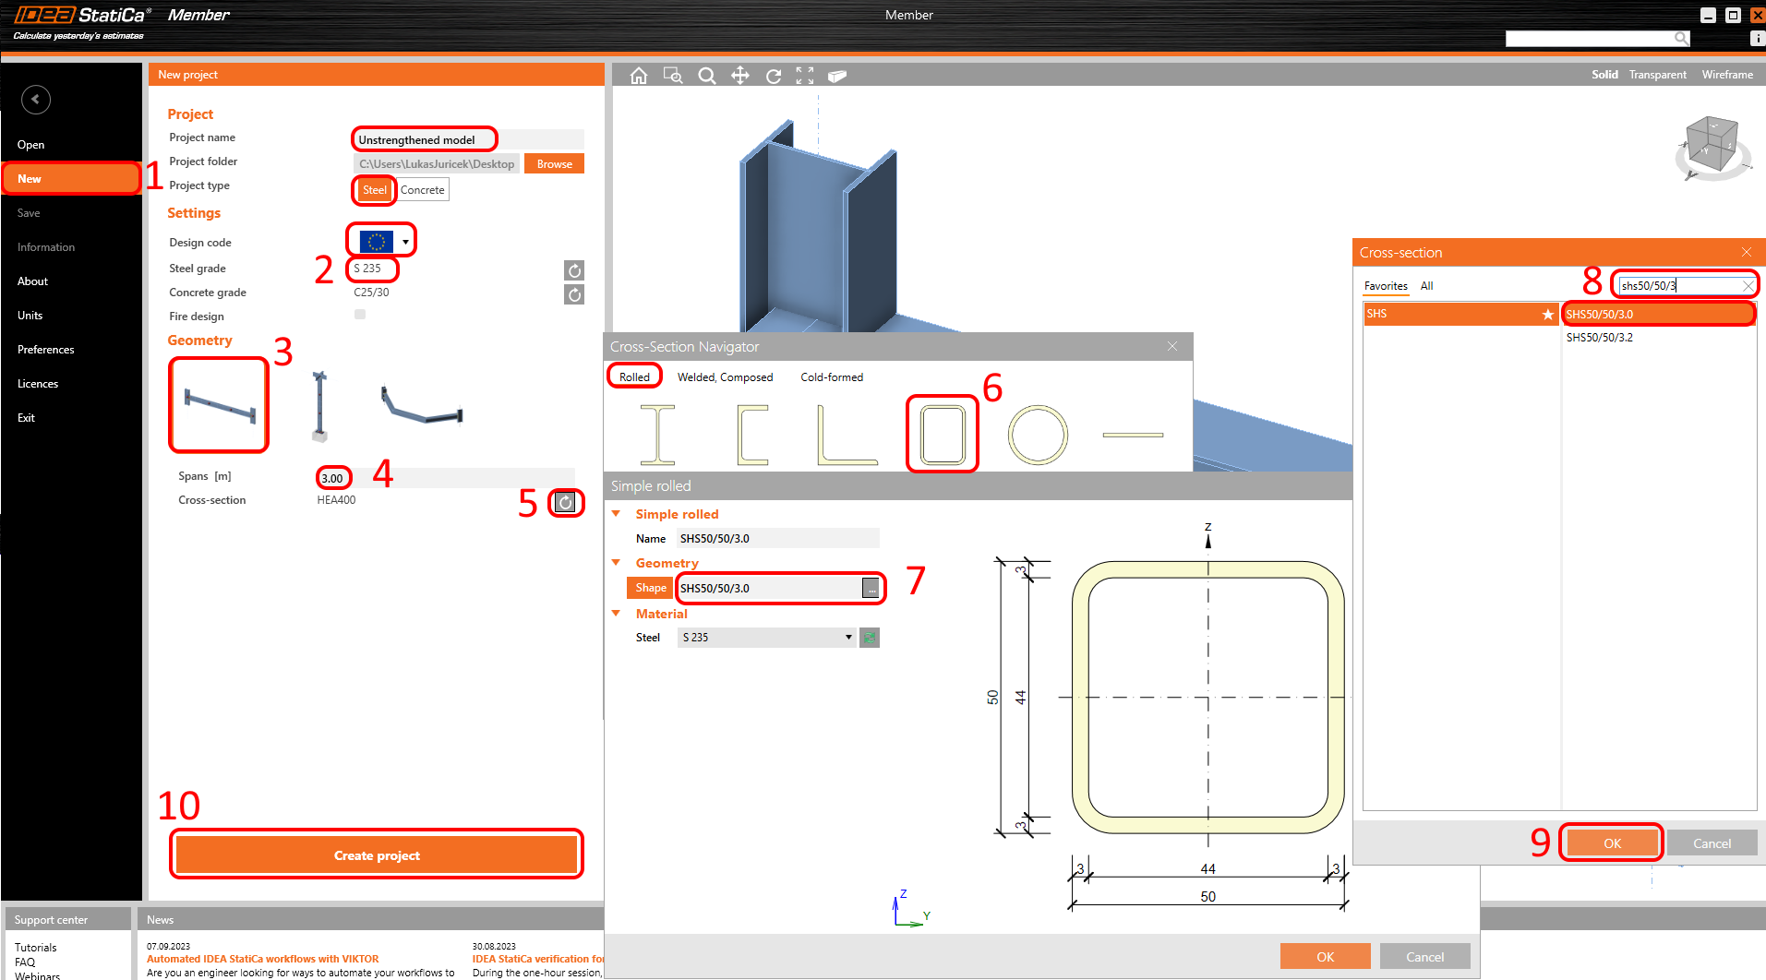Click the Browse button for project folder

(554, 164)
